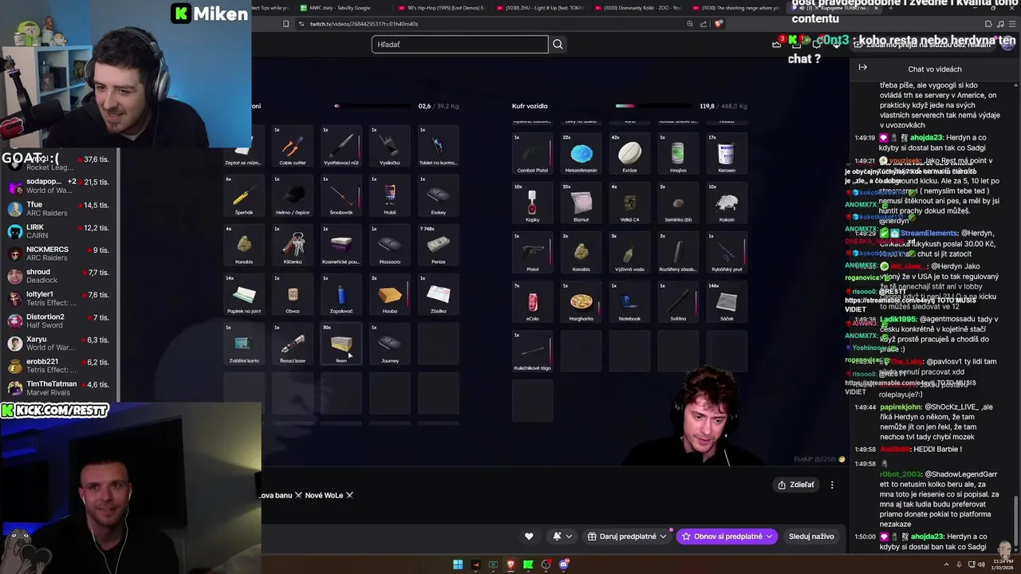The image size is (1021, 574).
Task: Pick the Řezací laser item
Action: pos(293,344)
